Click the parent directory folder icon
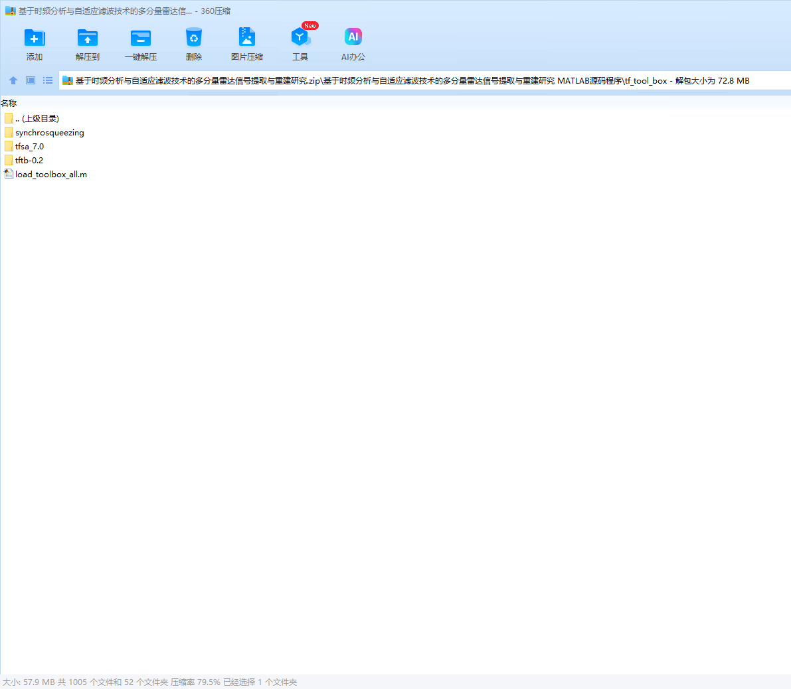This screenshot has width=791, height=689. coord(9,118)
